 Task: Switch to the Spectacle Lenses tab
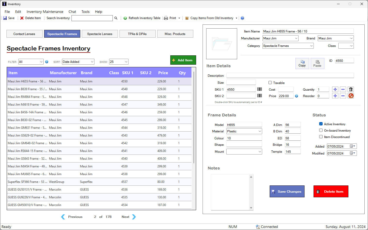pos(100,34)
